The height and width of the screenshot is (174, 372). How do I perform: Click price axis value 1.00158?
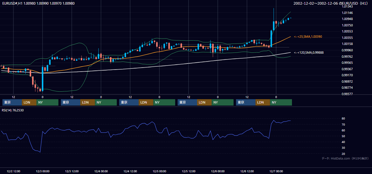click(x=347, y=44)
